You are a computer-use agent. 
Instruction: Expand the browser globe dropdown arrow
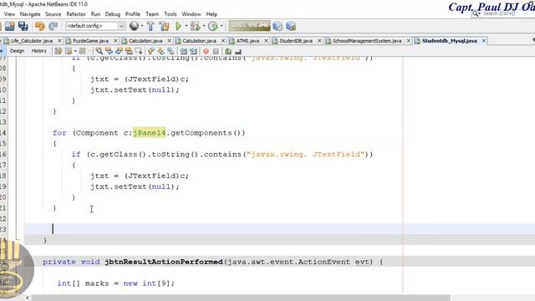tap(142, 26)
